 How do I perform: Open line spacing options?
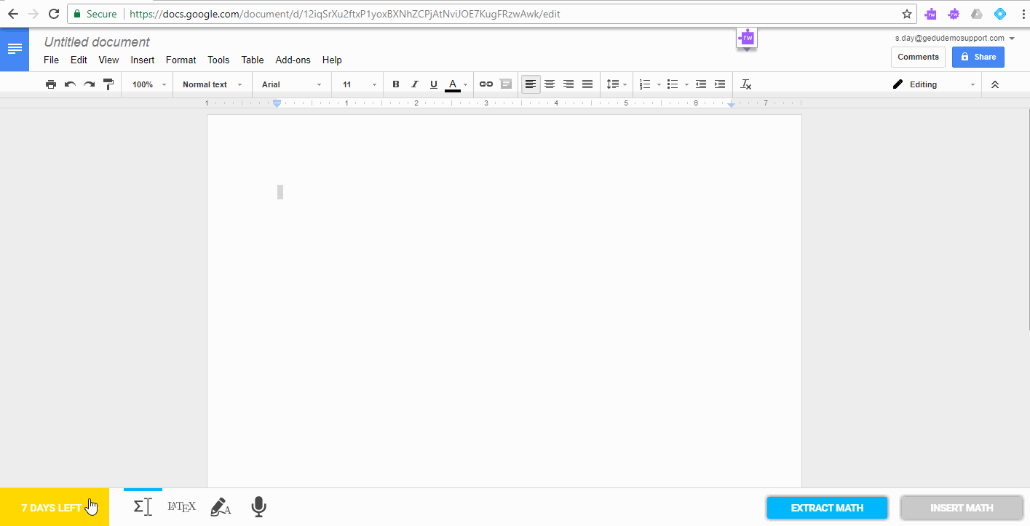coord(617,84)
